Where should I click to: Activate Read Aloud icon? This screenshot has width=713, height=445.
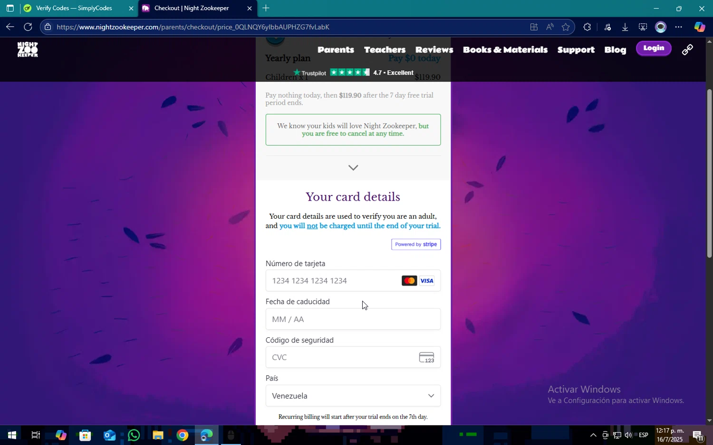tap(550, 27)
